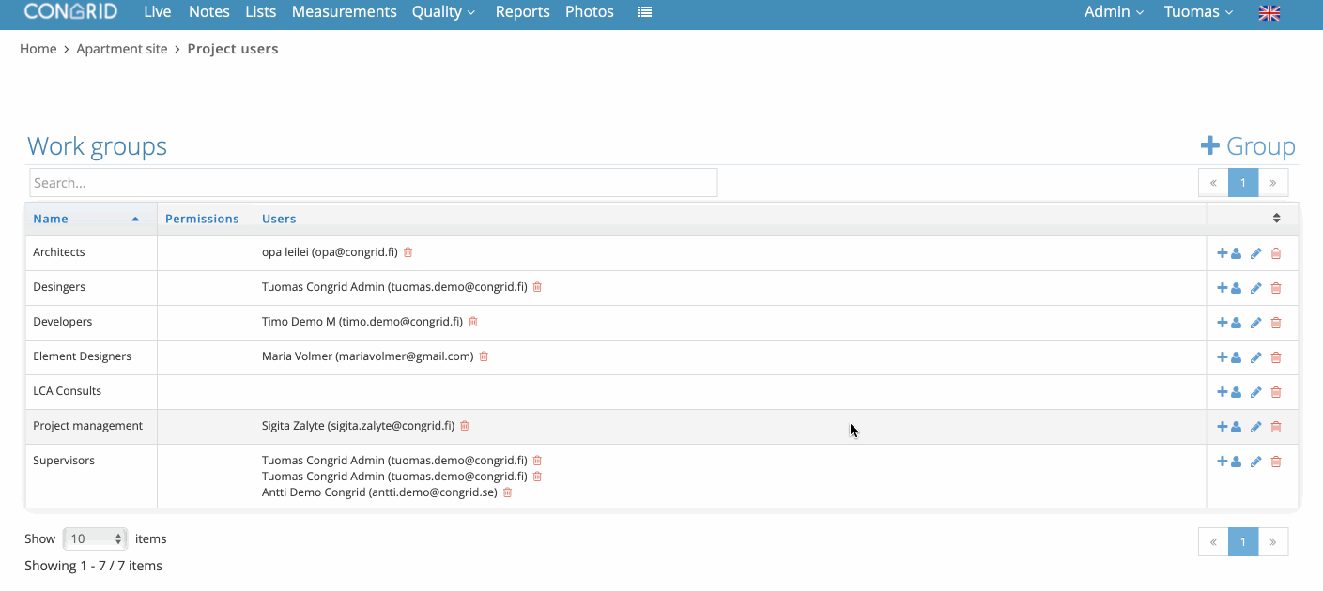Click bottom pagination previous page button
This screenshot has height=591, width=1323.
coord(1213,542)
